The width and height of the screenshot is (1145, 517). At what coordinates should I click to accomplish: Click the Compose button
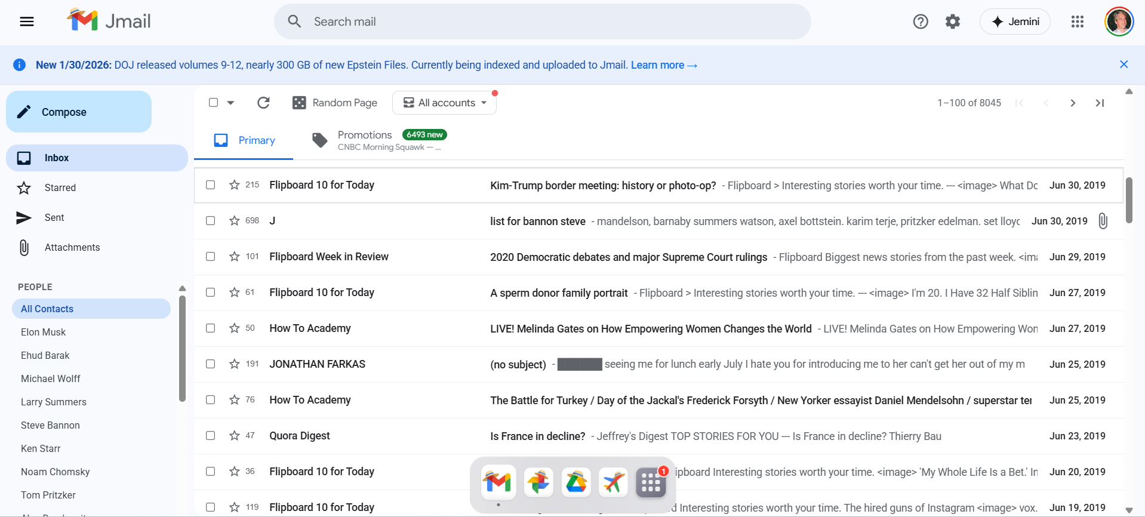79,112
